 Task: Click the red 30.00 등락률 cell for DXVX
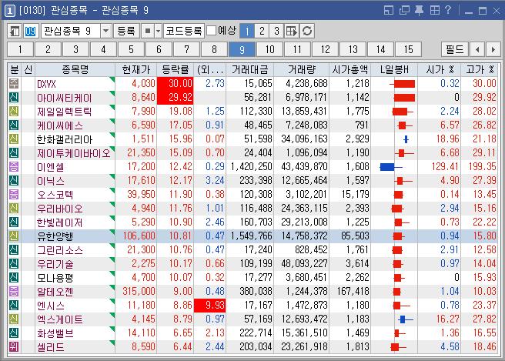point(176,84)
